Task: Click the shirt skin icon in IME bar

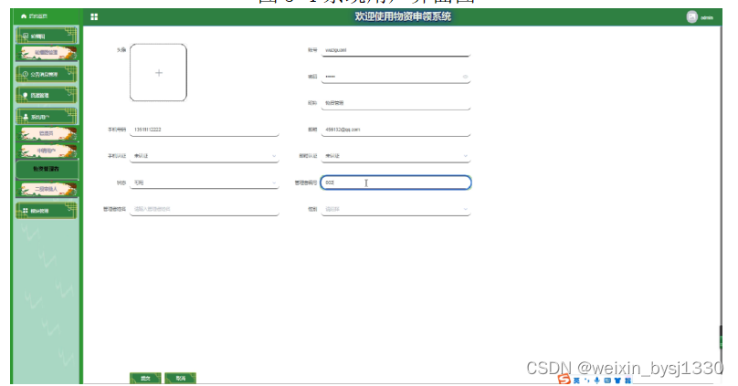Action: pyautogui.click(x=617, y=381)
